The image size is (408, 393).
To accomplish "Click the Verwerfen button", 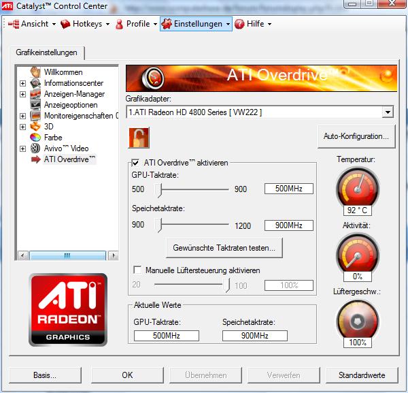I will coord(284,375).
